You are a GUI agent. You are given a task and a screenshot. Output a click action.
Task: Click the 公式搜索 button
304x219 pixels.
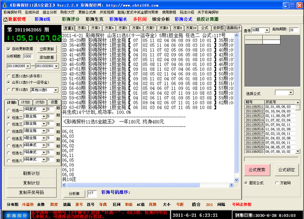[x=258, y=169]
